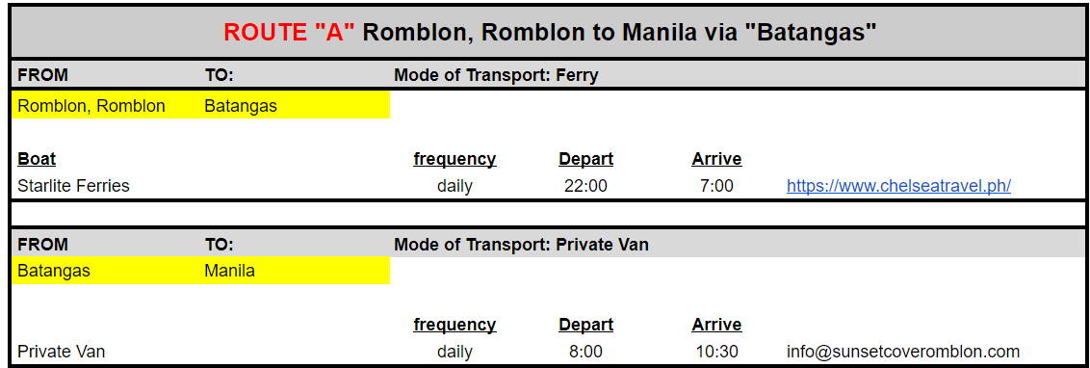Click the van departure time 8:00
The height and width of the screenshot is (368, 1090).
point(585,352)
